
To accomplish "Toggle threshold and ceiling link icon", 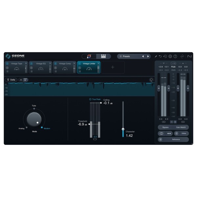I will pyautogui.click(x=95, y=139).
